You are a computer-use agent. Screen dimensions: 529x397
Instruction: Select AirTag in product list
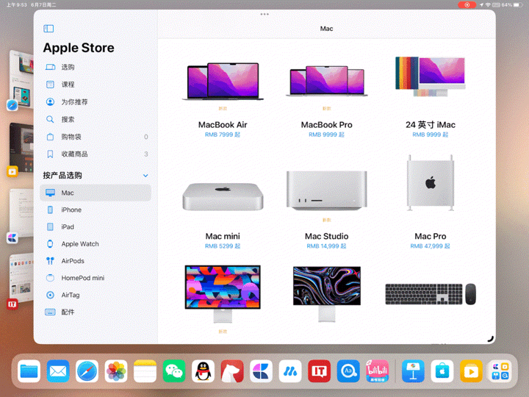(x=96, y=295)
